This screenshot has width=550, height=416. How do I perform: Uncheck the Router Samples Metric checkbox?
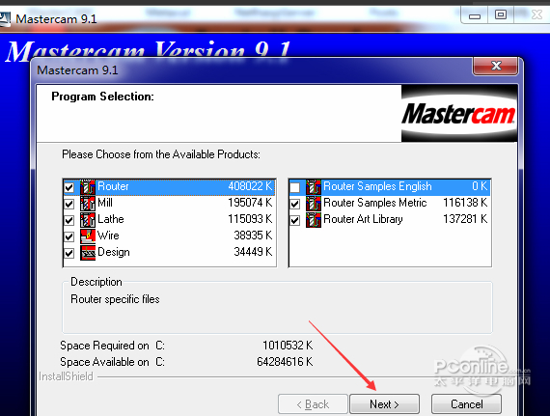[x=295, y=204]
